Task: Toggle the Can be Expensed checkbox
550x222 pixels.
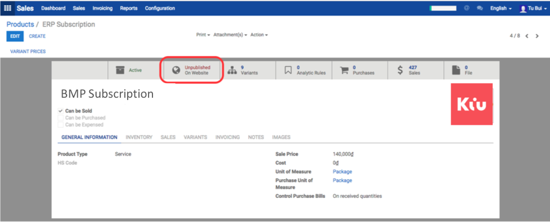Action: (x=60, y=124)
